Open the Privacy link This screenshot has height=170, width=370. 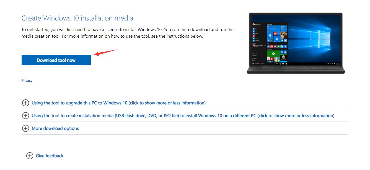coord(27,81)
